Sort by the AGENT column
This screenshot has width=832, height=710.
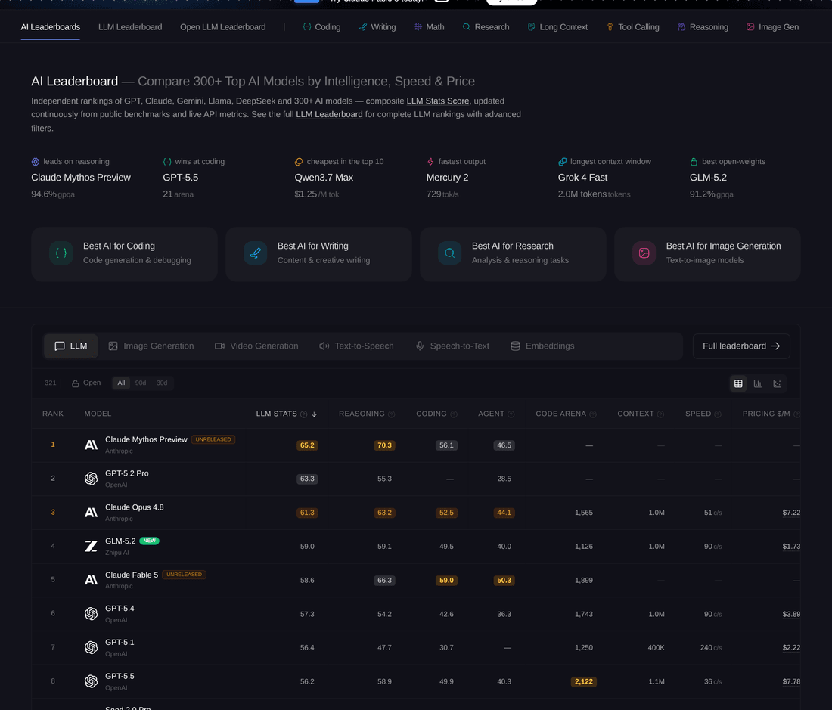491,414
